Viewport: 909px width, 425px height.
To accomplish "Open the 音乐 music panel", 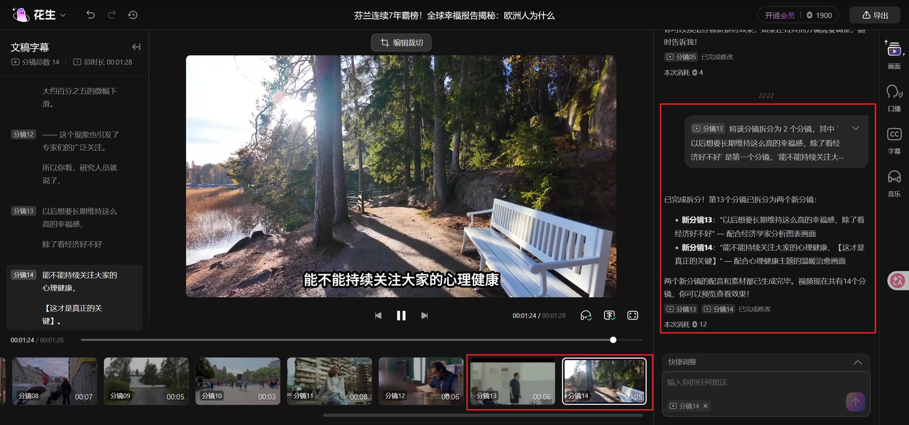I will (894, 183).
